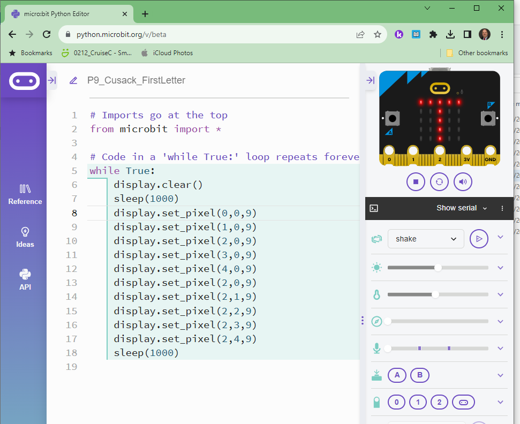Viewport: 520px width, 424px height.
Task: Expand the temperature sensor section
Action: (501, 294)
